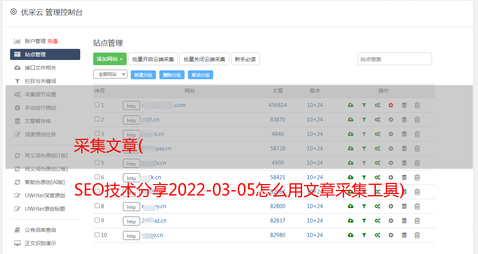Click 批量开启云端采集 button
Screen dimensions: 478x254
click(x=153, y=59)
